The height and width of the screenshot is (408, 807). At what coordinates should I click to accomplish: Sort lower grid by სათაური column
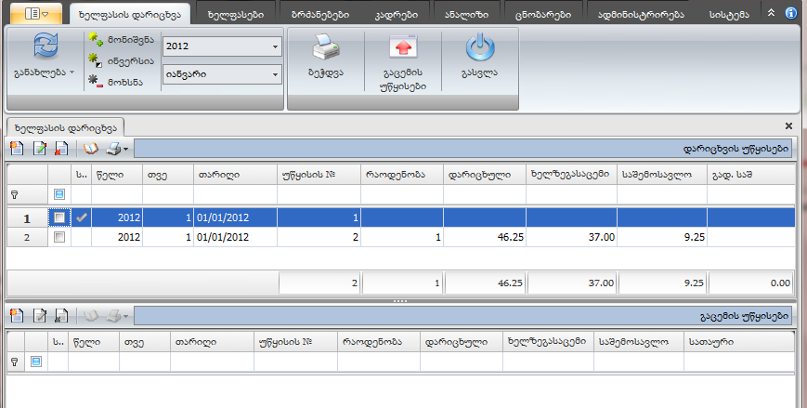click(739, 341)
